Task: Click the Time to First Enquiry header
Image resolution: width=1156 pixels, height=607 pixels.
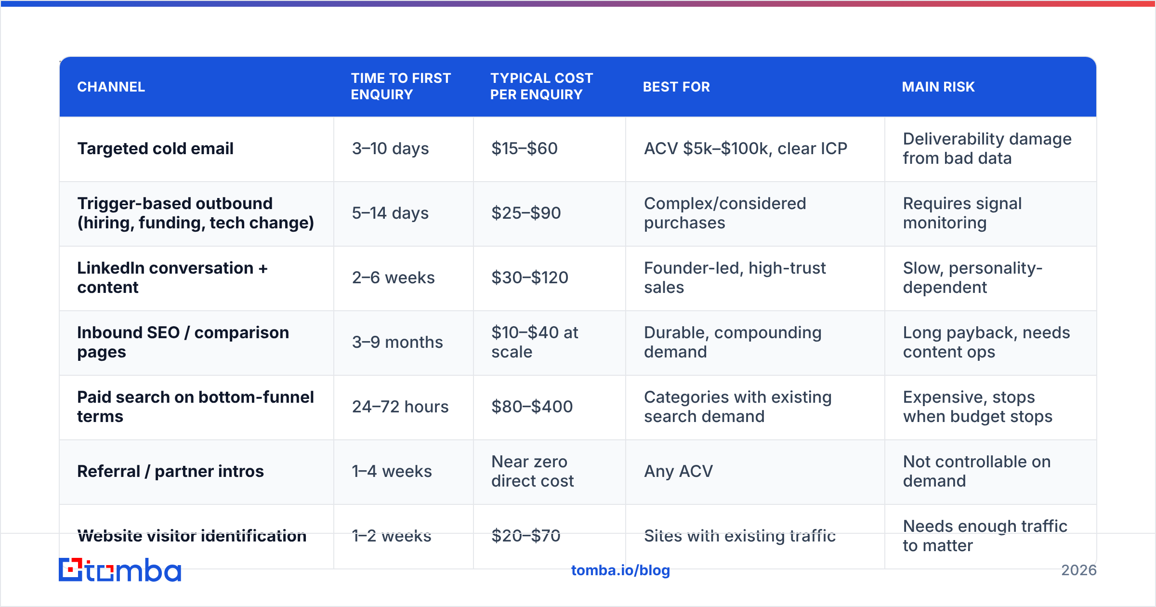Action: (x=401, y=86)
